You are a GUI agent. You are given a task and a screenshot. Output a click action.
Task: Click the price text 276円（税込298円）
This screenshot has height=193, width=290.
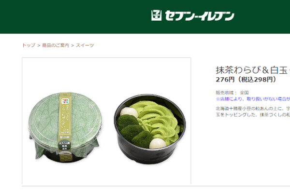coord(246,80)
